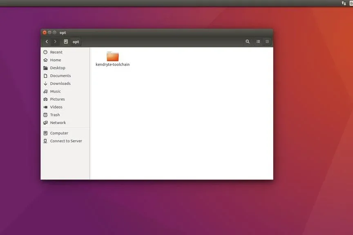Click the Desktop folder icon in sidebar

(45, 68)
